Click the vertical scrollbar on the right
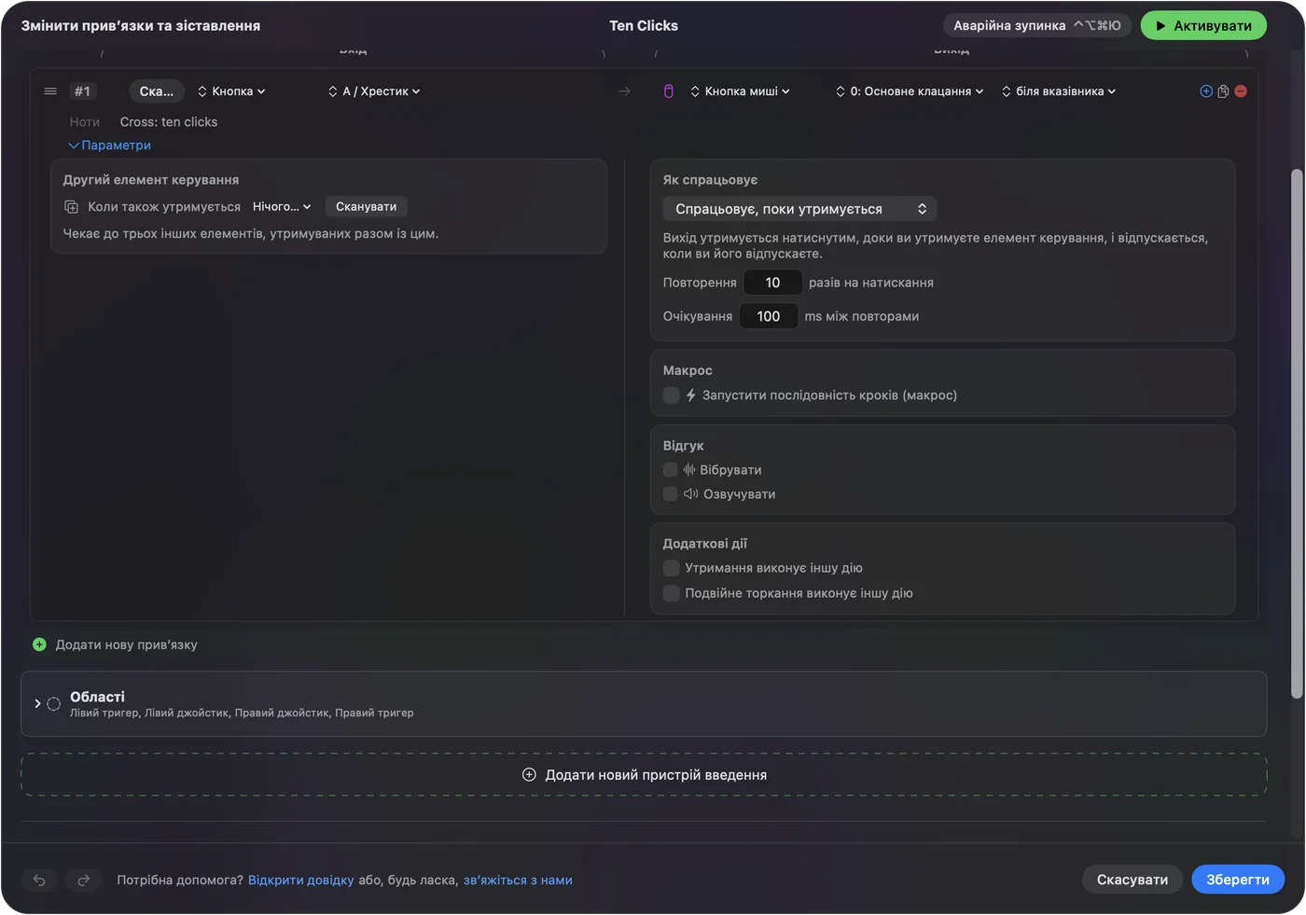 tap(1297, 434)
